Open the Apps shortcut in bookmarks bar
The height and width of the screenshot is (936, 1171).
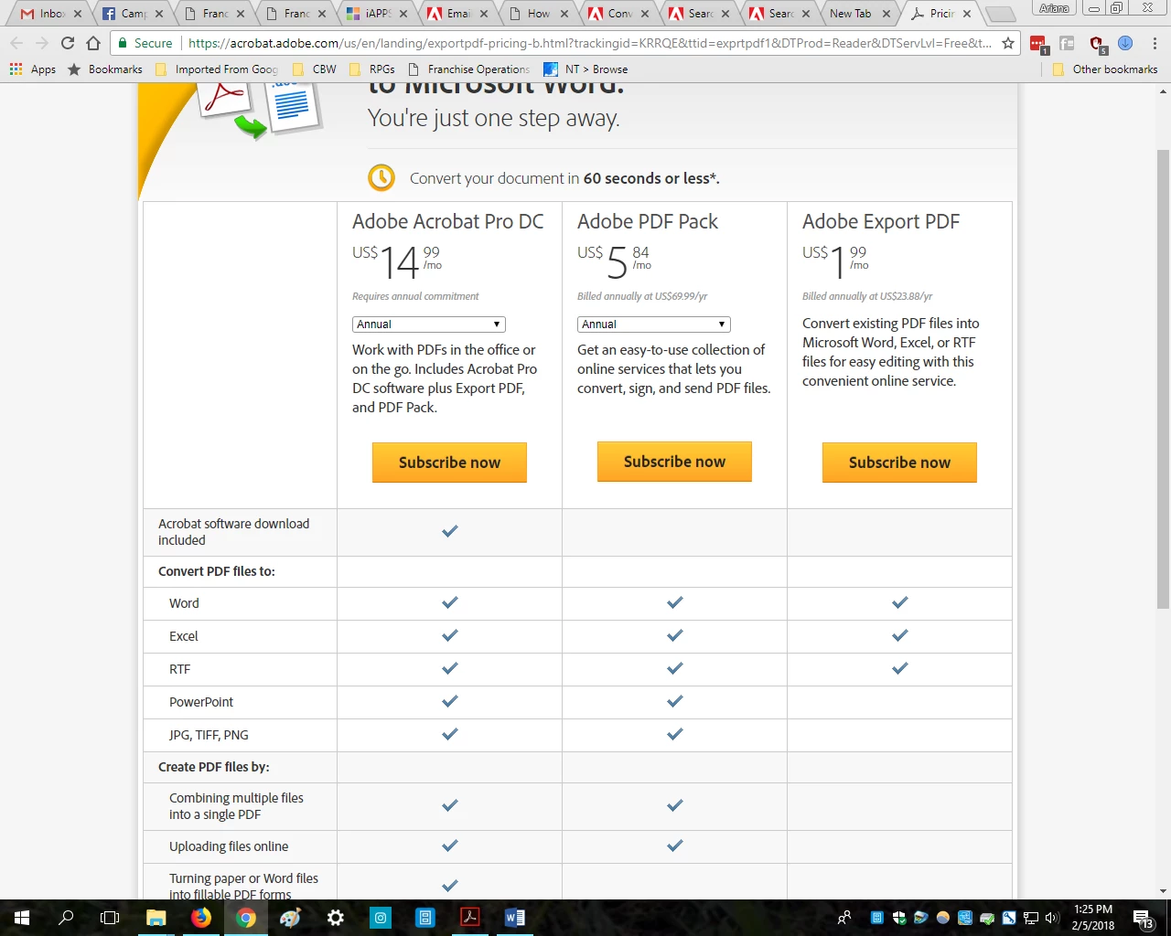[33, 69]
